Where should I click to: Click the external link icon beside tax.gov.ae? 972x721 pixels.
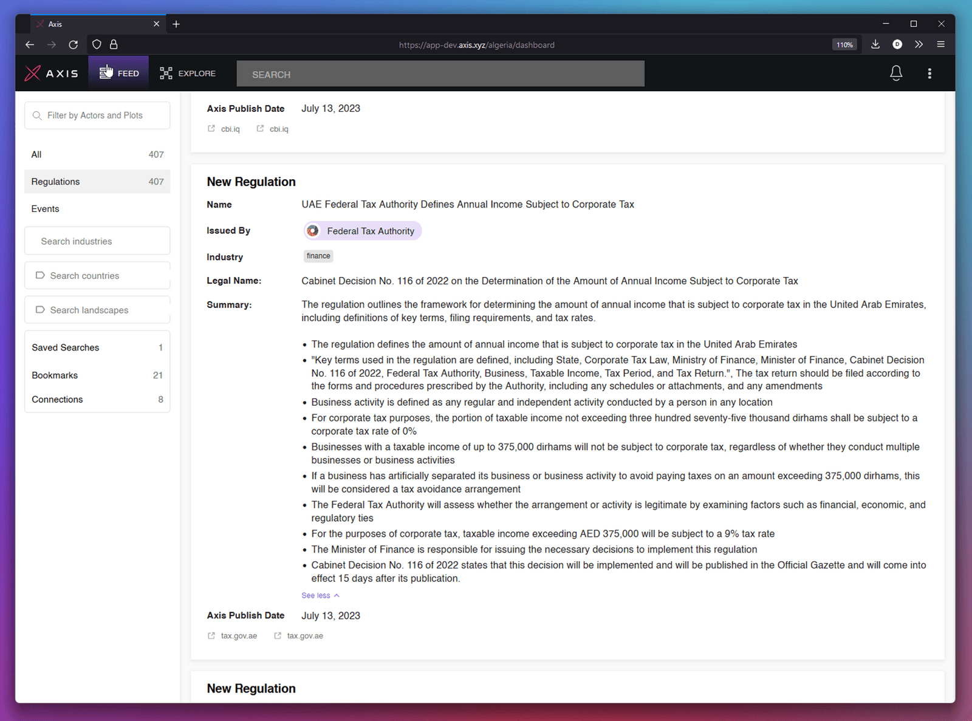211,635
